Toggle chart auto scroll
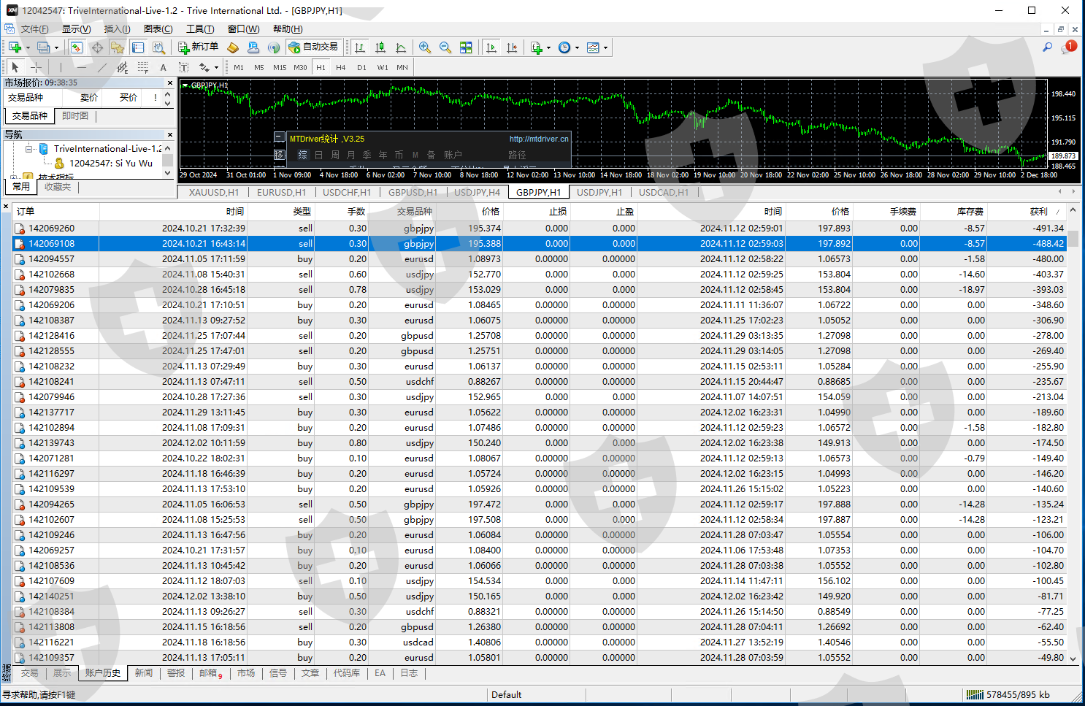Viewport: 1085px width, 706px height. pyautogui.click(x=491, y=47)
